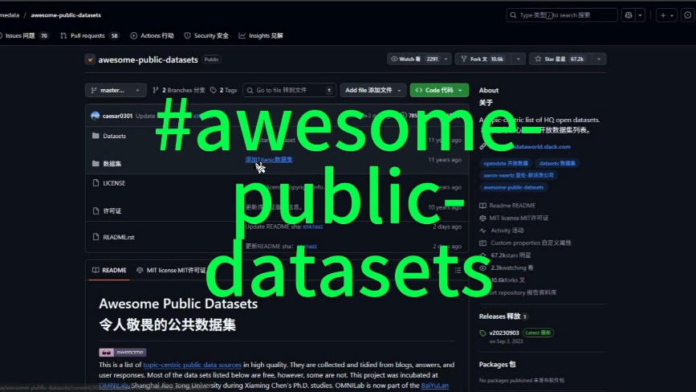The width and height of the screenshot is (696, 392).
Task: Open the LICENSE file
Action: pyautogui.click(x=114, y=183)
